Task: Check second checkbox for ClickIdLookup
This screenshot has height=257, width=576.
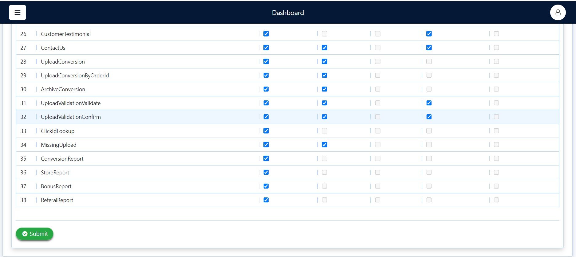Action: (x=325, y=131)
